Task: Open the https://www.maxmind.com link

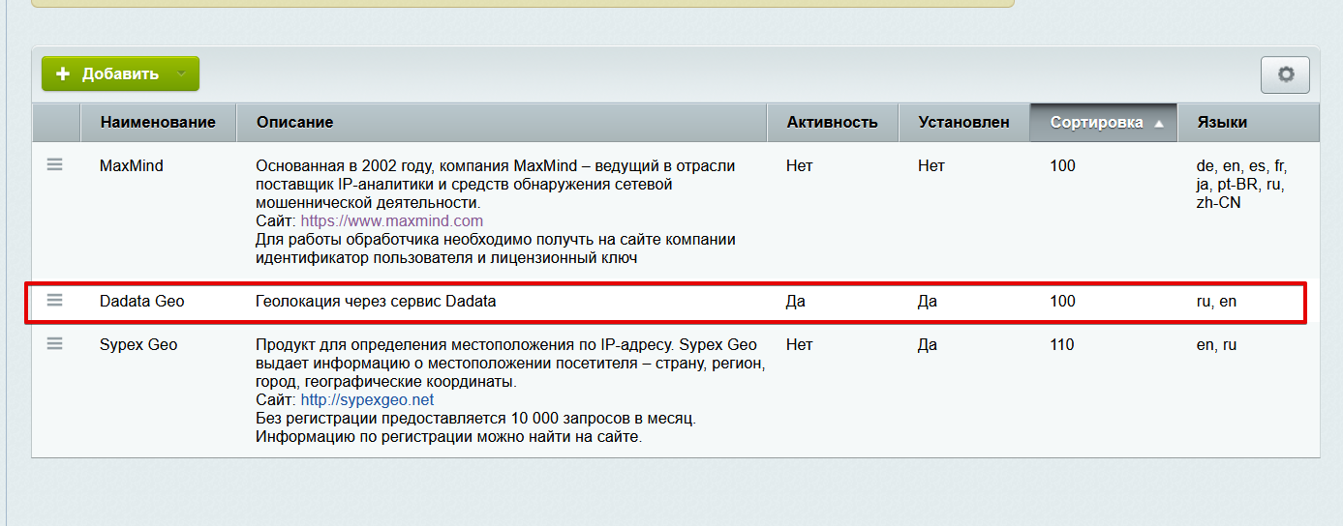Action: coord(391,221)
